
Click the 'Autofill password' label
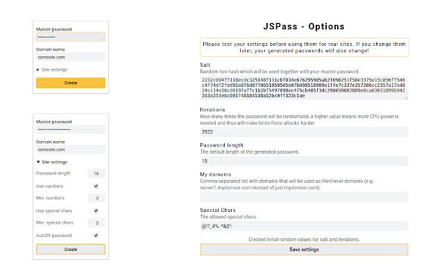coord(54,236)
